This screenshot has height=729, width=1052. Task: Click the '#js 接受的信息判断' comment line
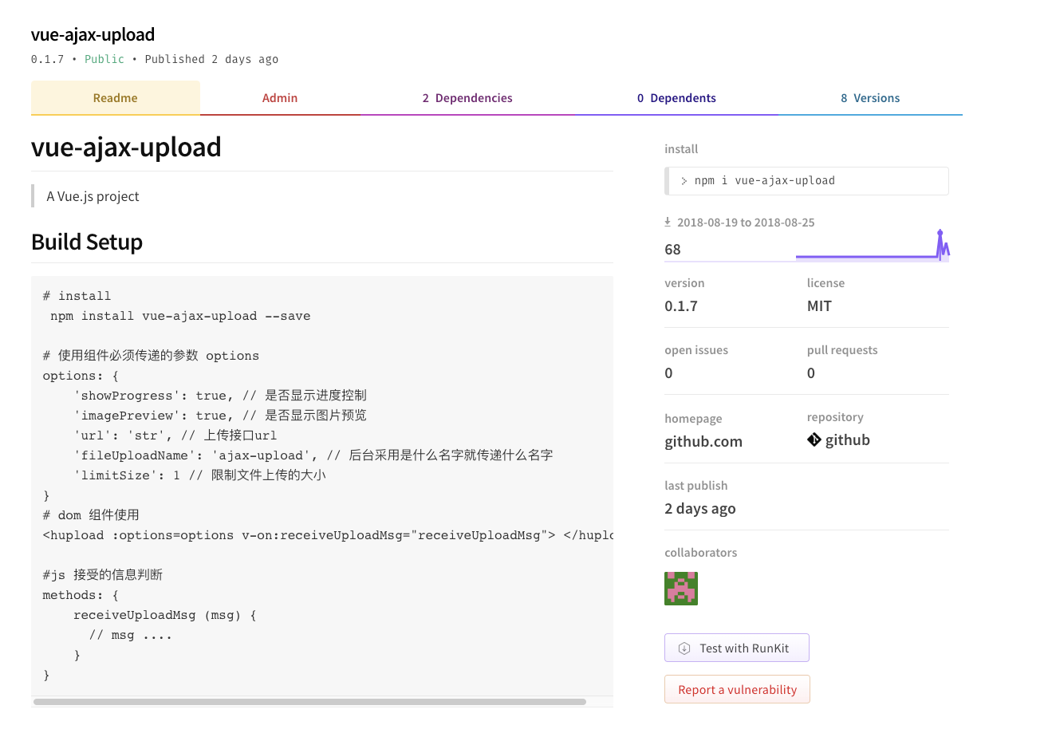(103, 575)
